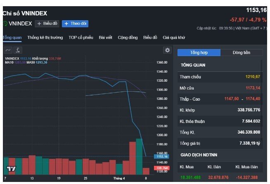Click the Tháng 4 date axis label
The height and width of the screenshot is (184, 270).
(119, 178)
